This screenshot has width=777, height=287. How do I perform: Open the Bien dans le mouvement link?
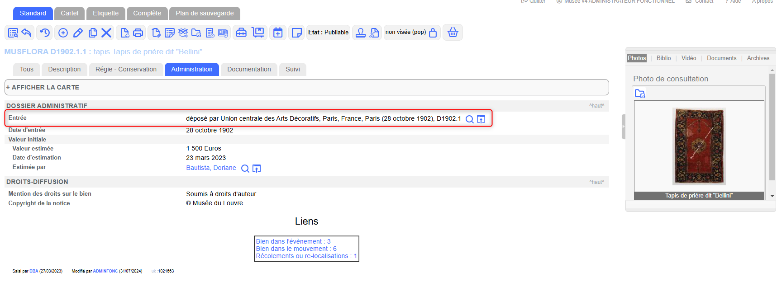296,249
